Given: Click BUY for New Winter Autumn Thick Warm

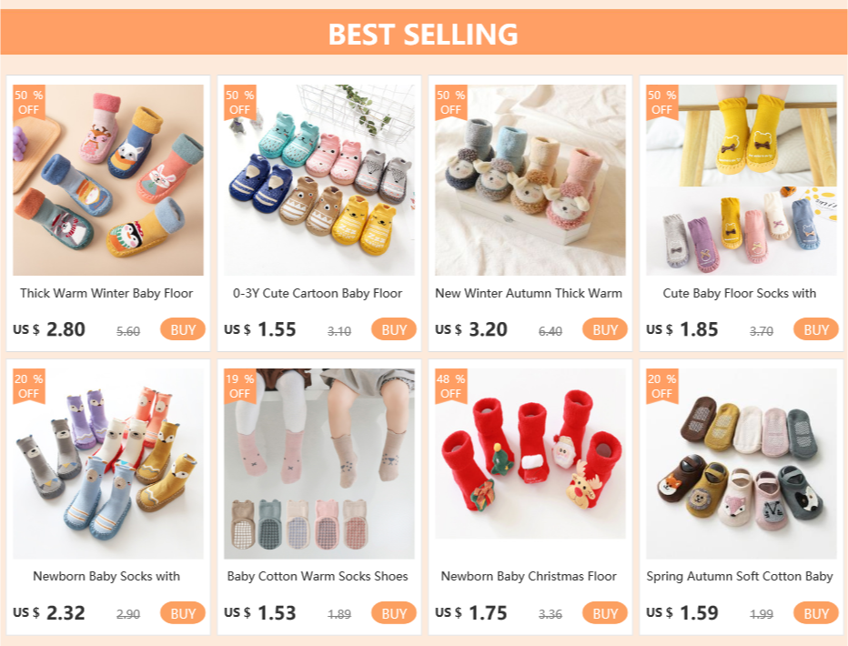Looking at the screenshot, I should (605, 329).
